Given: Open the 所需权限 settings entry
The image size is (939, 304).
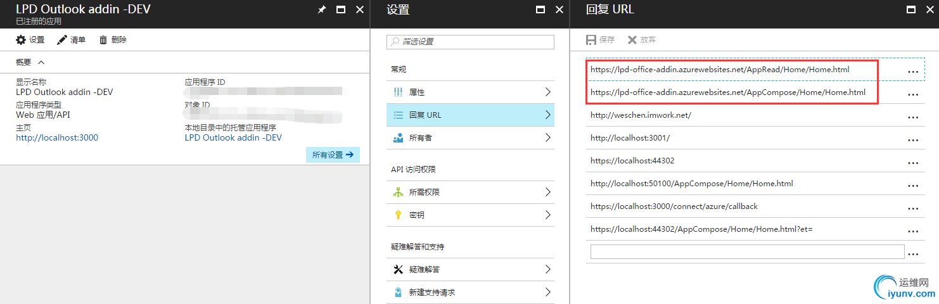Looking at the screenshot, I should coord(470,192).
